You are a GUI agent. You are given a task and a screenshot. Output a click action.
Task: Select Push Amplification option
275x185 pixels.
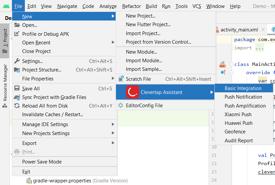click(x=244, y=106)
